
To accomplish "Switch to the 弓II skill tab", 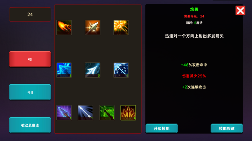I will [30, 92].
